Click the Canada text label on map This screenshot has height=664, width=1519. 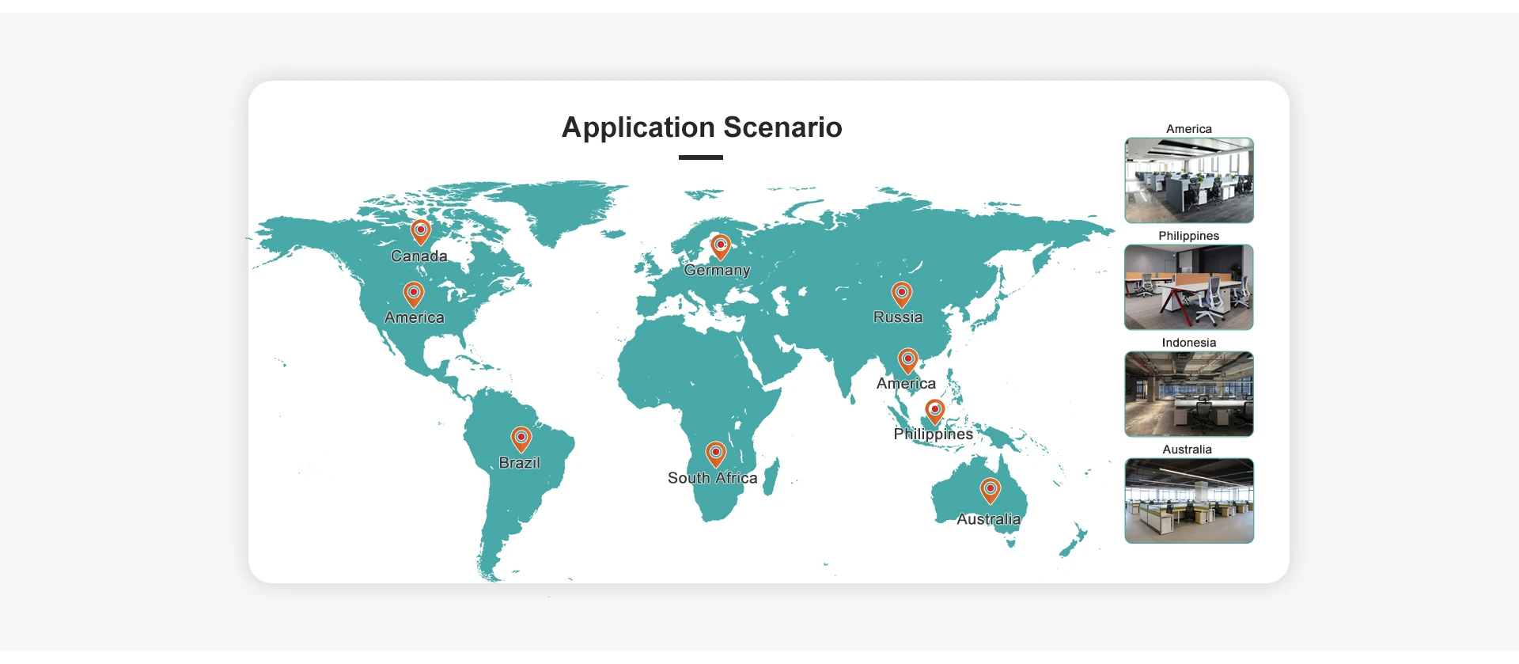point(419,256)
